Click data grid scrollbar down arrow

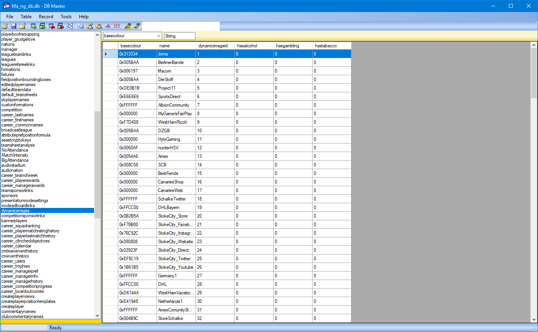pyautogui.click(x=534, y=319)
